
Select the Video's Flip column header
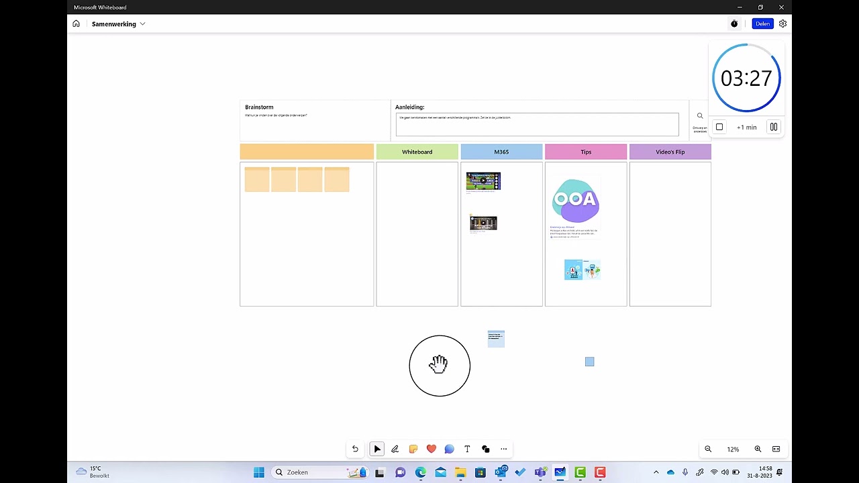[x=670, y=152]
